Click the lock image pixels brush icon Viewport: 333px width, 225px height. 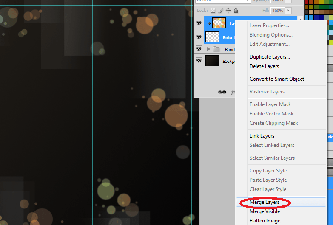(x=221, y=11)
